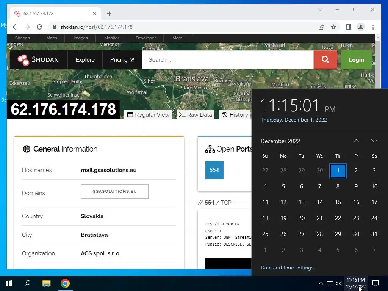388x291 pixels.
Task: Share this page via share icon
Action: click(321, 27)
